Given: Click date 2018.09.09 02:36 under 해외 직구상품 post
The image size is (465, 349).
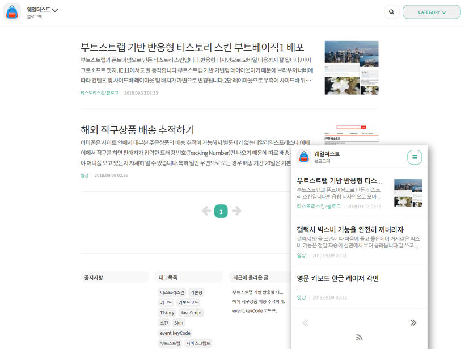Looking at the screenshot, I should (111, 175).
